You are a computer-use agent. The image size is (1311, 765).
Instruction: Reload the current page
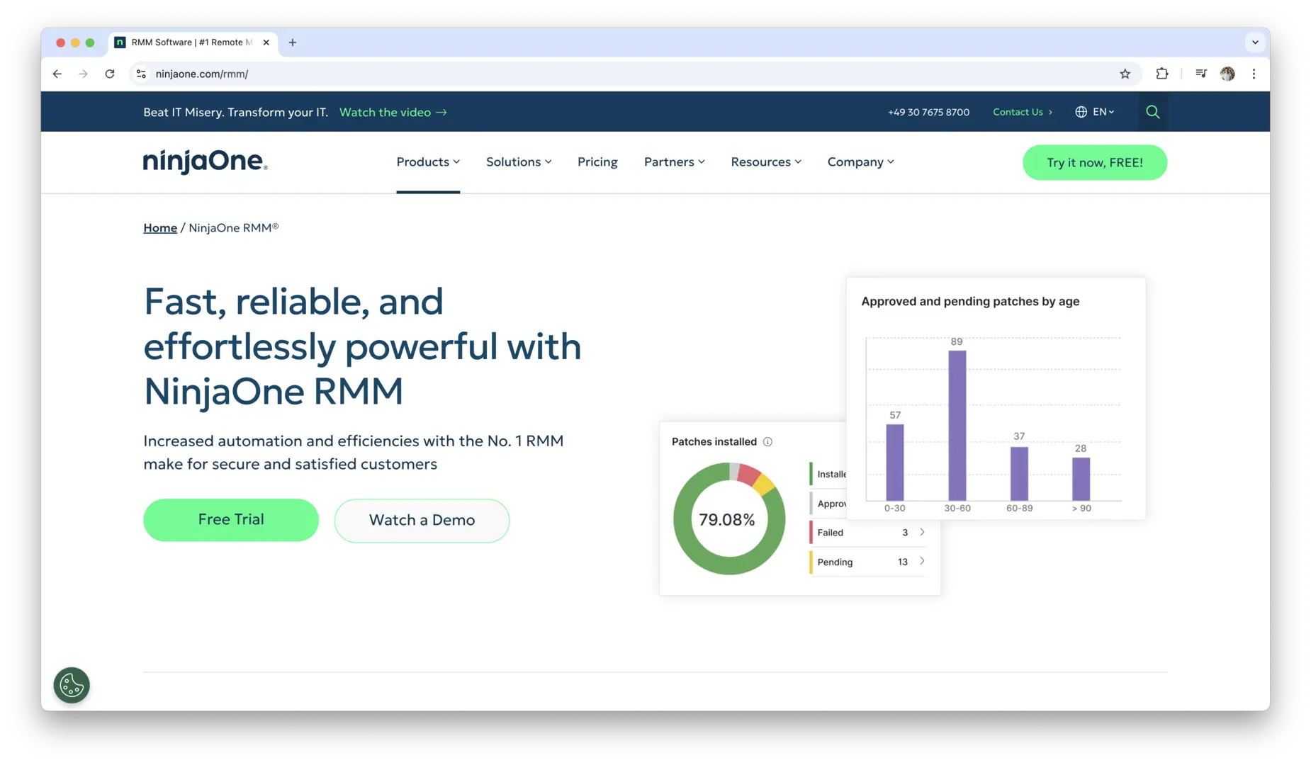(110, 74)
